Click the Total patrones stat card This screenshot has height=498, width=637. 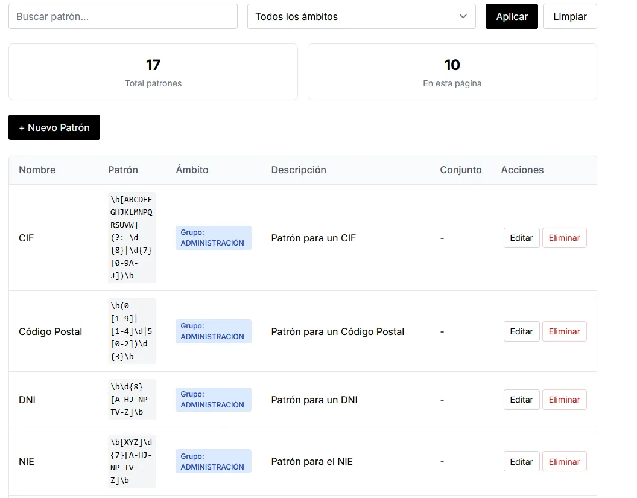coord(153,72)
